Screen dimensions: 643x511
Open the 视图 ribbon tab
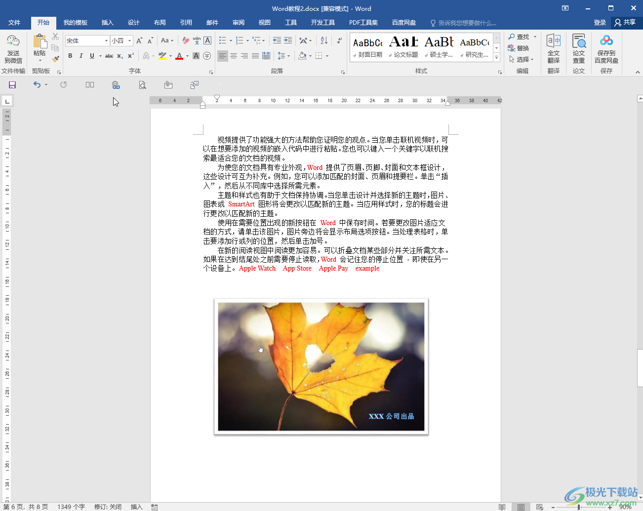pos(265,23)
